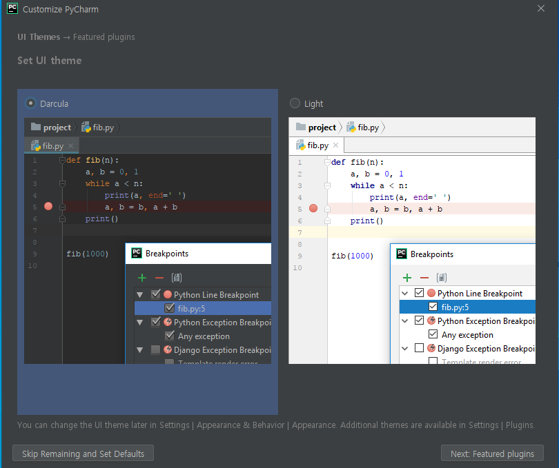Click line 5 breakpoint dot in Light preview
559x468 pixels.
[313, 208]
